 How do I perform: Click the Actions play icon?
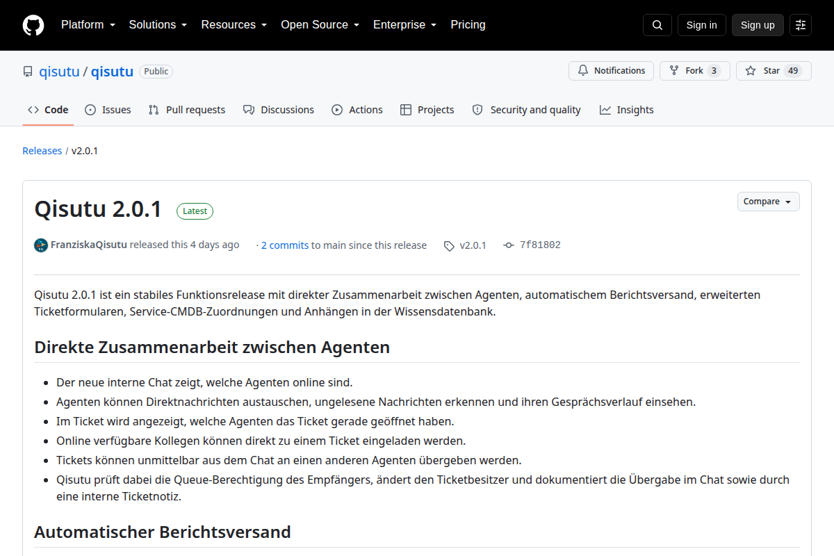coord(337,110)
